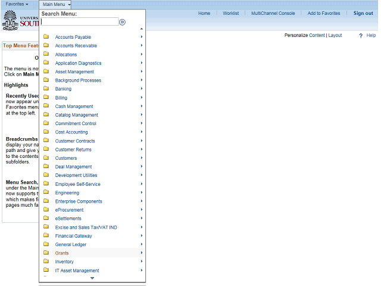
Task: Click the Sign out link
Action: (x=363, y=13)
